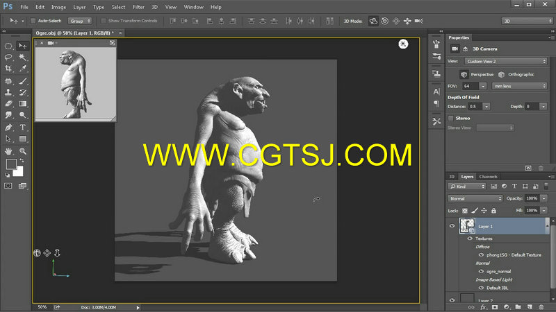This screenshot has width=556, height=312.
Task: Open the layer filter Kind dropdown
Action: (467, 186)
